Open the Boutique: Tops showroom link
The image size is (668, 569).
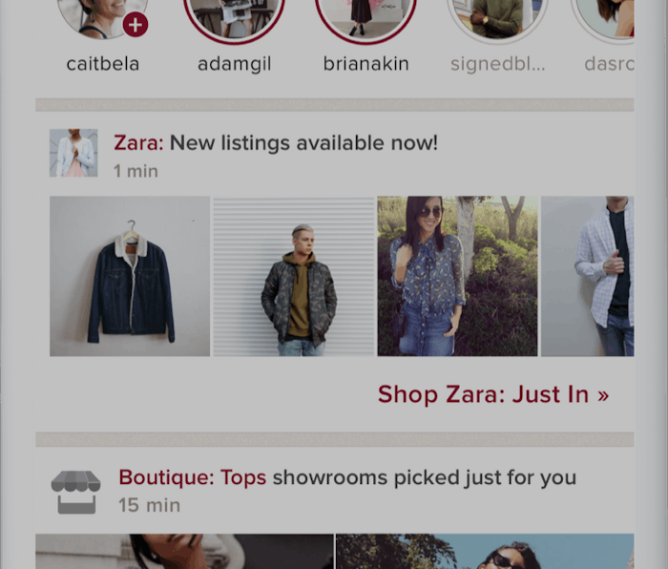(x=193, y=477)
